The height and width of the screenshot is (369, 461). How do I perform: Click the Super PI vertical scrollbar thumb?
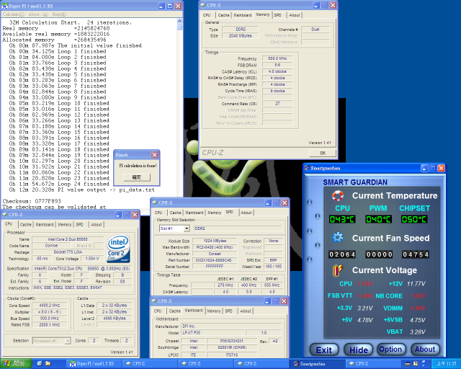[179, 27]
